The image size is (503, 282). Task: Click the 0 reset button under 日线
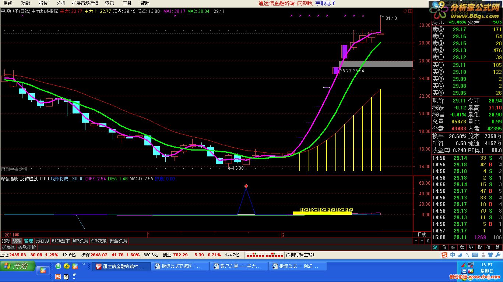[x=428, y=241]
